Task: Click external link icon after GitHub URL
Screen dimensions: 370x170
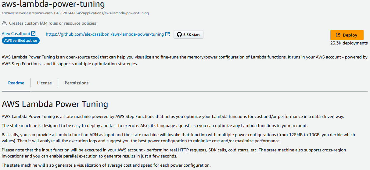Action: [167, 34]
